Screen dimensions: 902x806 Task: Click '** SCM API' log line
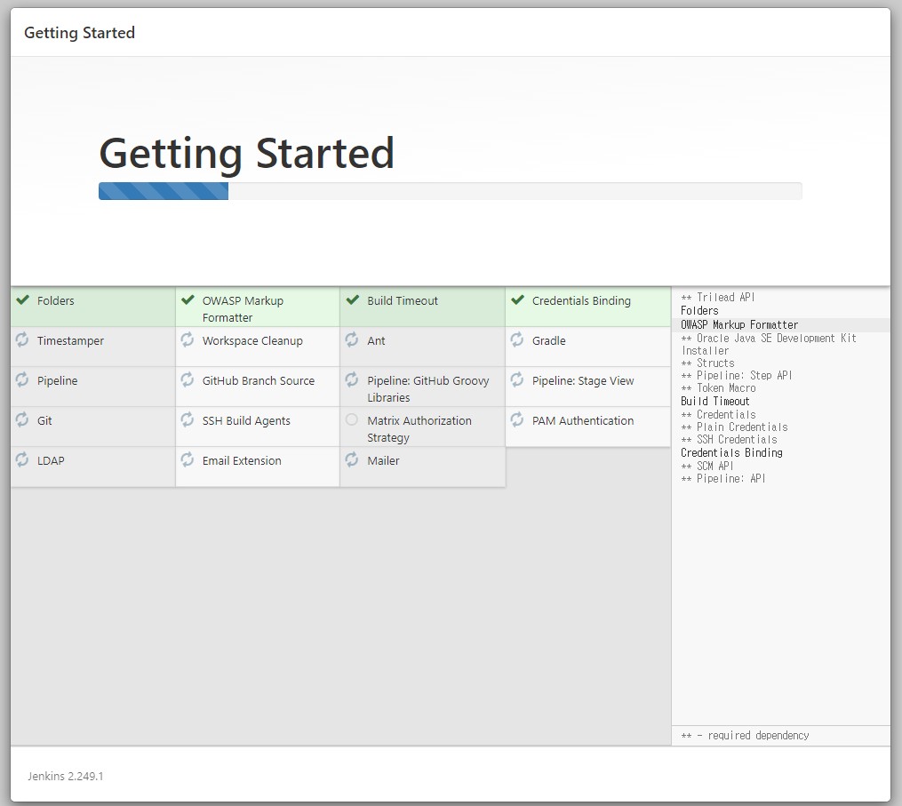pos(707,466)
